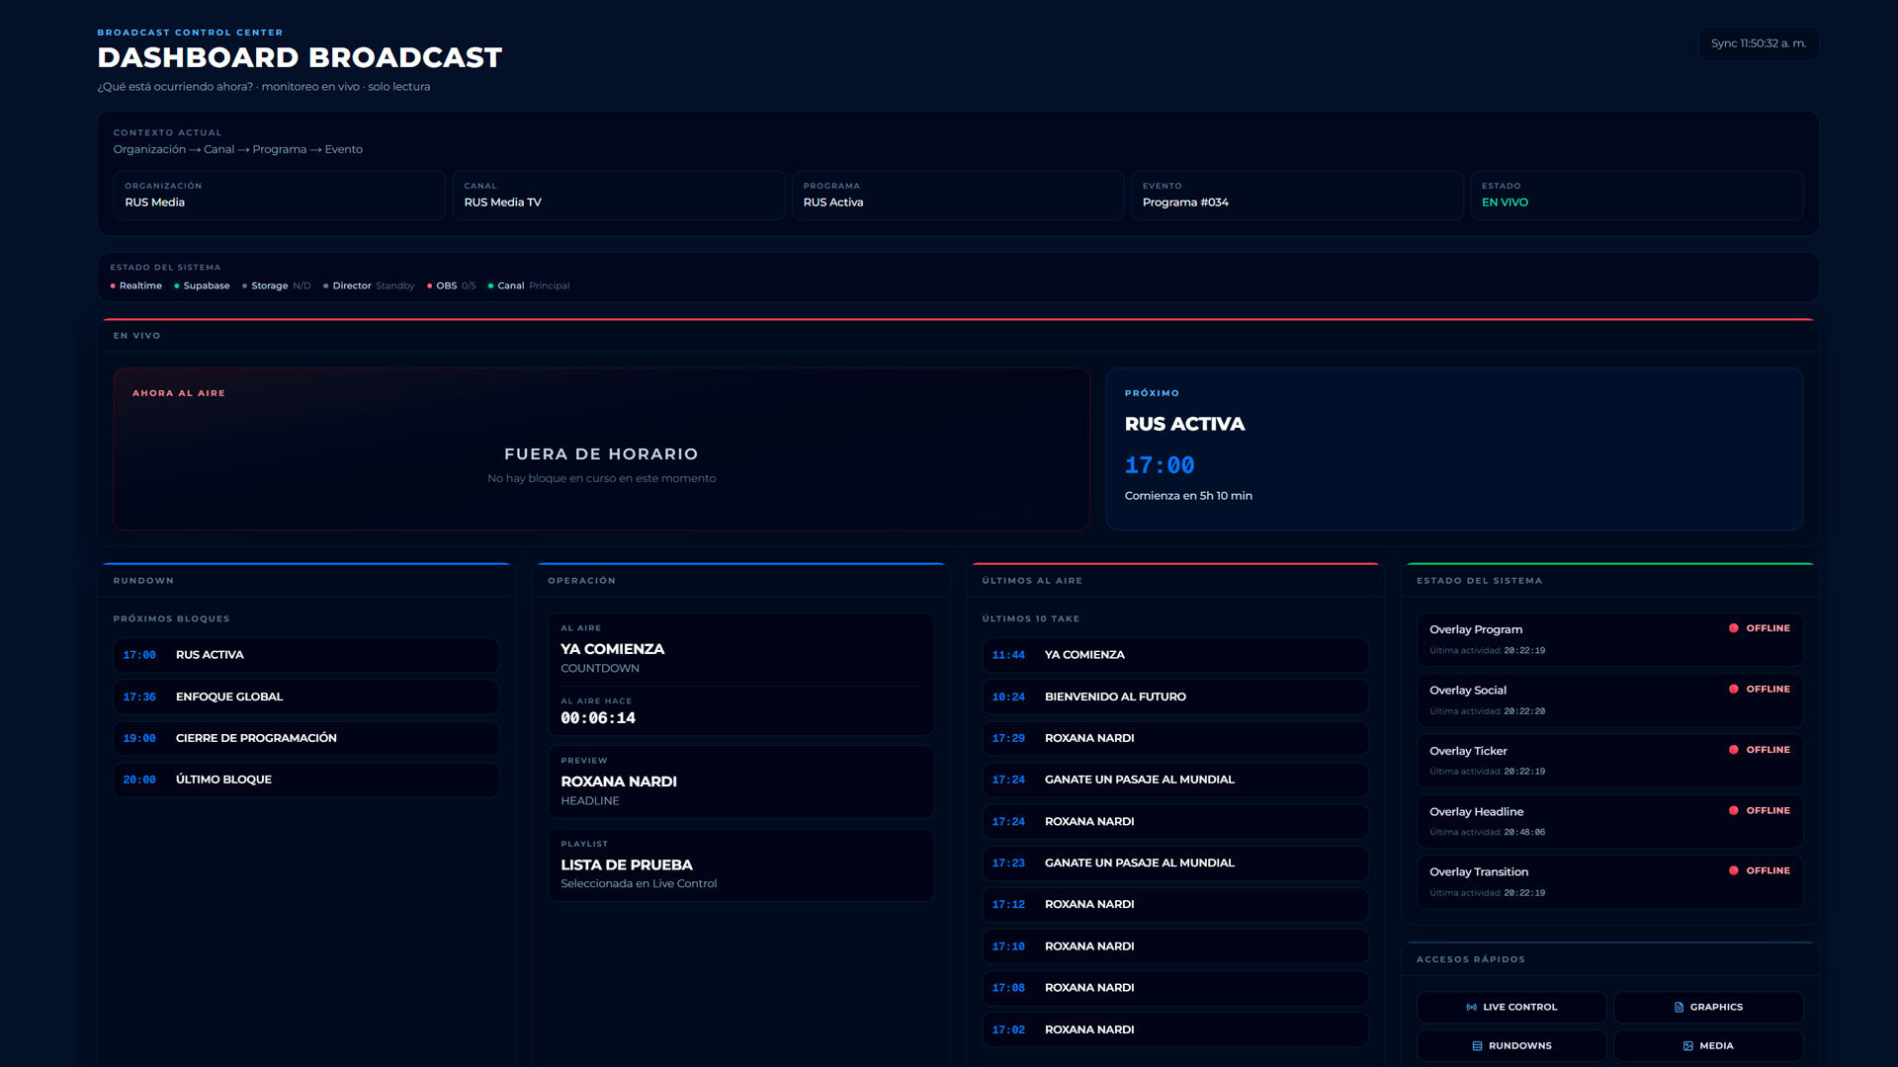Click the large 17:00 próximo start time
Image resolution: width=1898 pixels, height=1067 pixels.
1160,465
